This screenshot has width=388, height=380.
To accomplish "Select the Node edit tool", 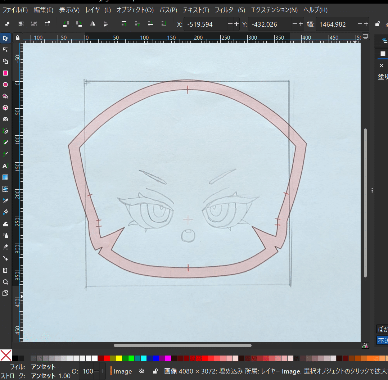I will pyautogui.click(x=5, y=50).
